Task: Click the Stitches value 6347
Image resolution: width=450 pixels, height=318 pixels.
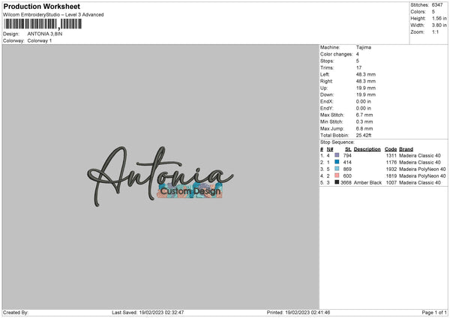Action: point(437,5)
